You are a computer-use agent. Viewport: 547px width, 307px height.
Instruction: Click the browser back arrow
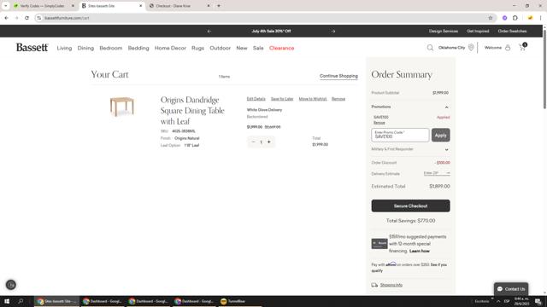coord(6,18)
